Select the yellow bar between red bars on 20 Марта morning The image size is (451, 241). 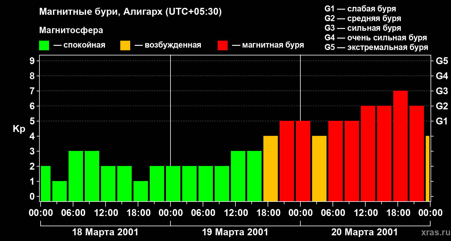click(319, 169)
